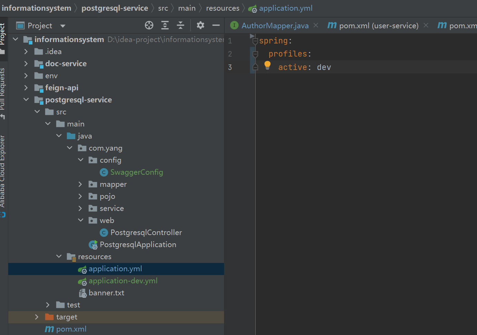Expand the target folder
The image size is (477, 335).
coord(37,317)
